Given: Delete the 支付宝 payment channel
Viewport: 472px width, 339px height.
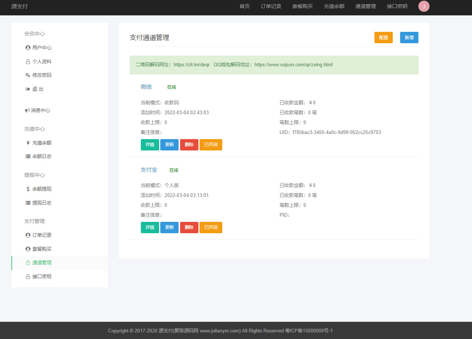Looking at the screenshot, I should 189,227.
